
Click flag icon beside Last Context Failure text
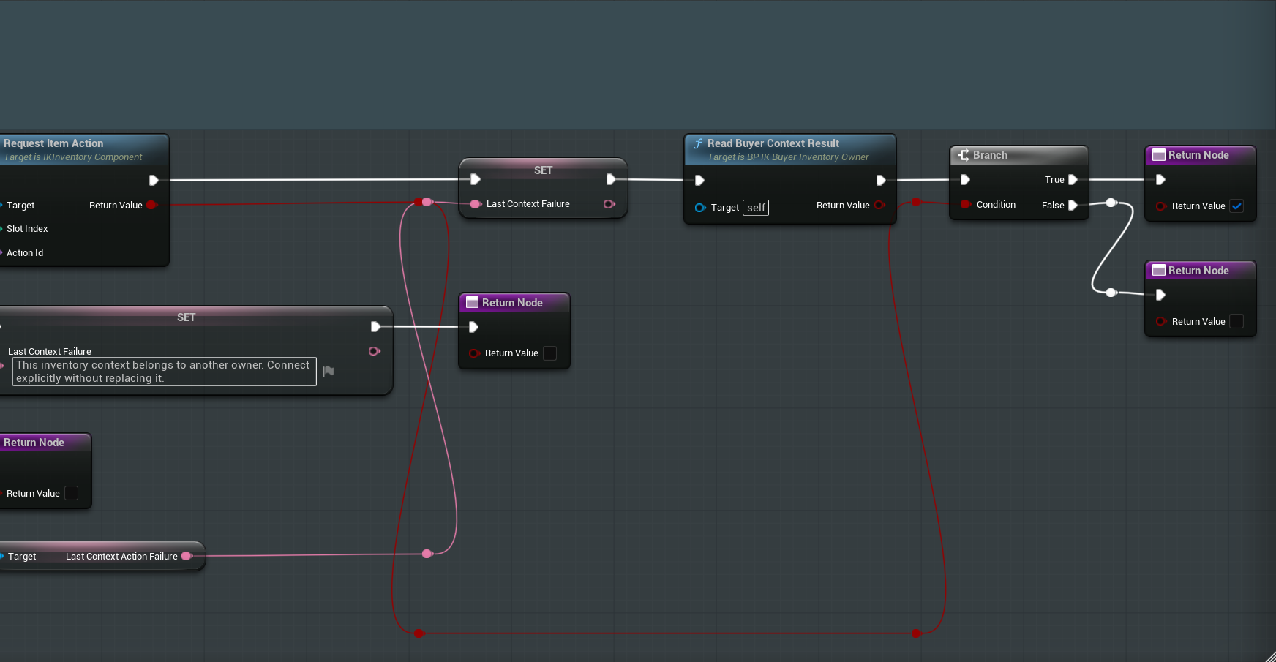coord(329,372)
